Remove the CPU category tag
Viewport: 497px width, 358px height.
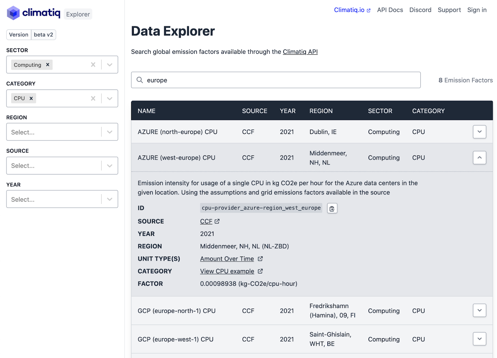coord(31,98)
